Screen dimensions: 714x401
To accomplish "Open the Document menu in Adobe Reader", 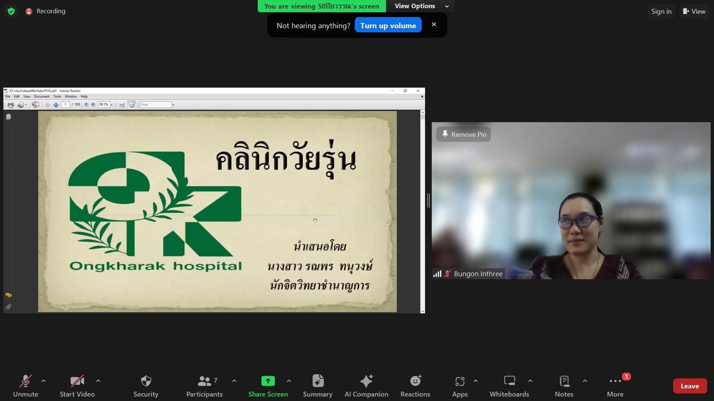I will 42,97.
